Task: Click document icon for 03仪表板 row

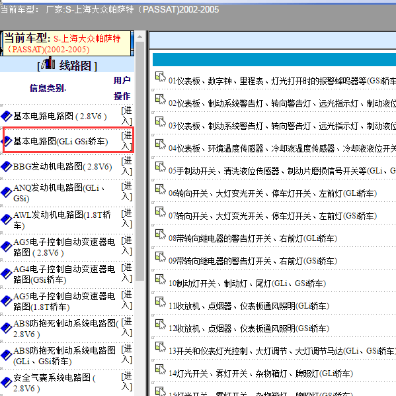Action: tap(161, 122)
